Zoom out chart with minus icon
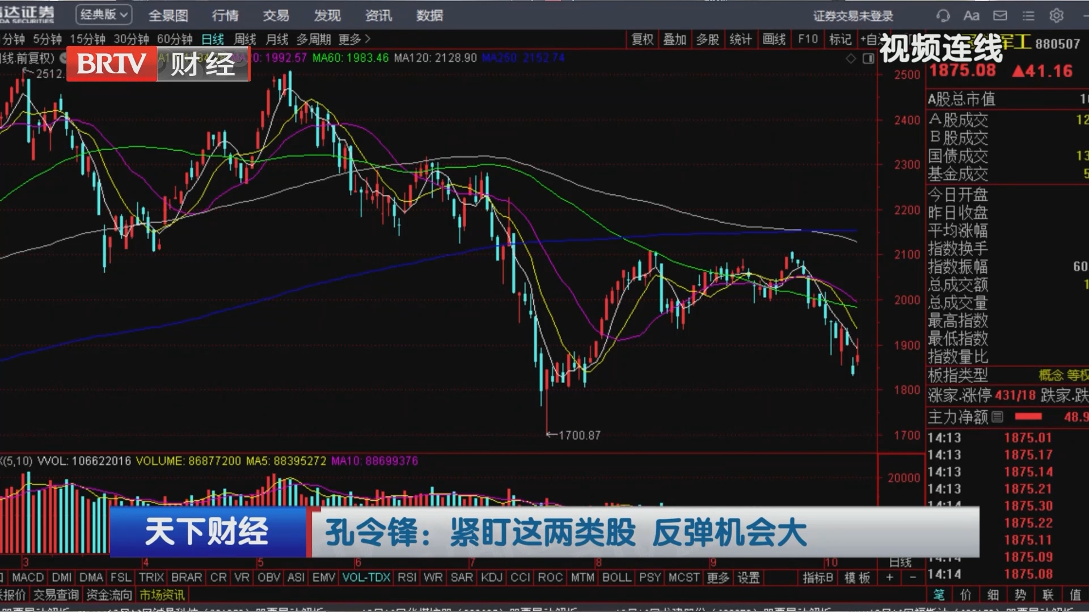Image resolution: width=1089 pixels, height=612 pixels. (x=913, y=577)
